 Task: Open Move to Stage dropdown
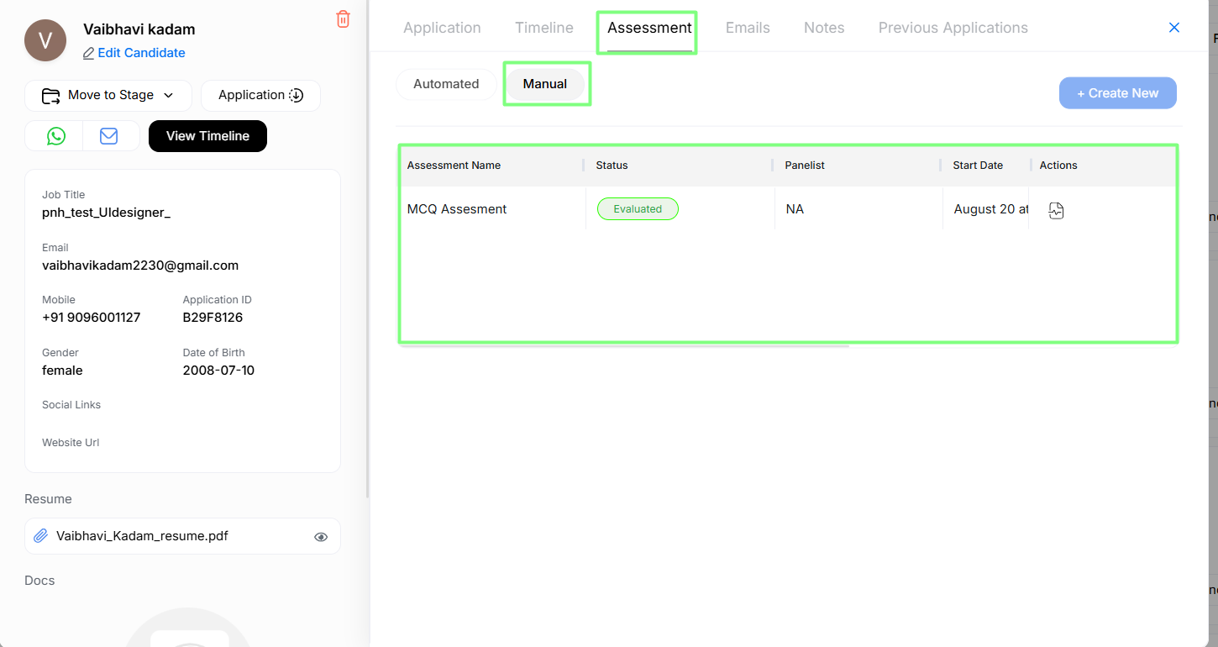108,95
